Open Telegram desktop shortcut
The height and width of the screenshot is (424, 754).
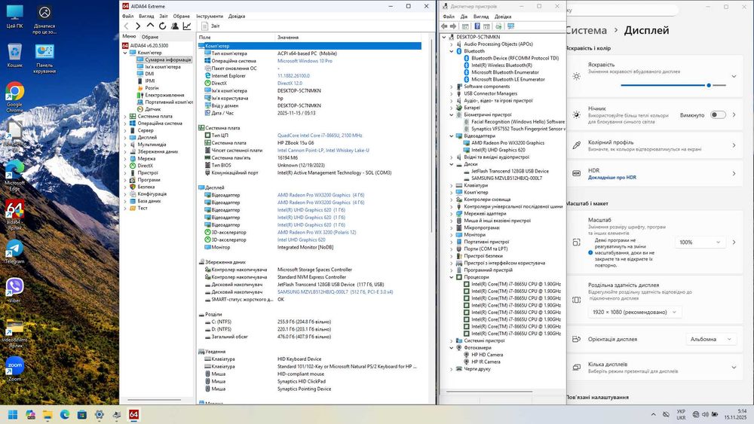pos(14,252)
